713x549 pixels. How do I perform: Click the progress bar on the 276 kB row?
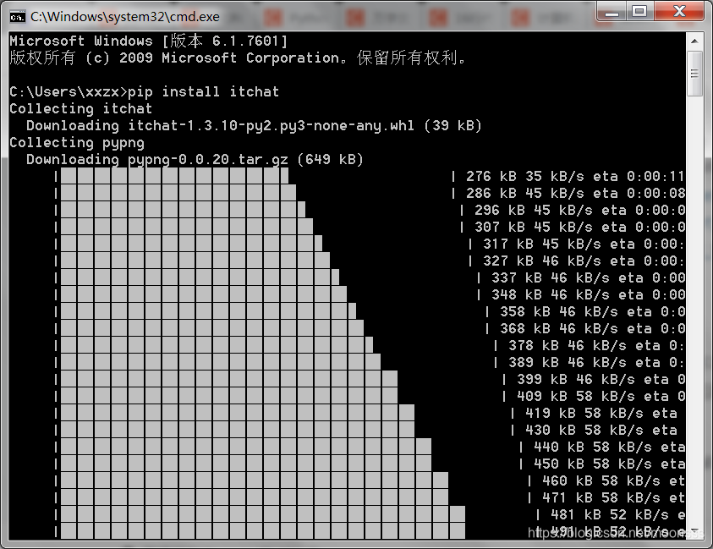(174, 176)
